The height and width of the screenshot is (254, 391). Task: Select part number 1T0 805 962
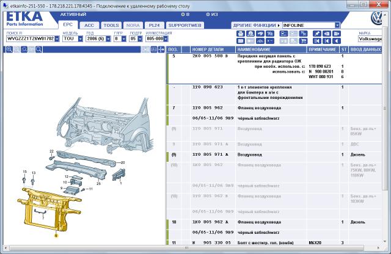(208, 108)
